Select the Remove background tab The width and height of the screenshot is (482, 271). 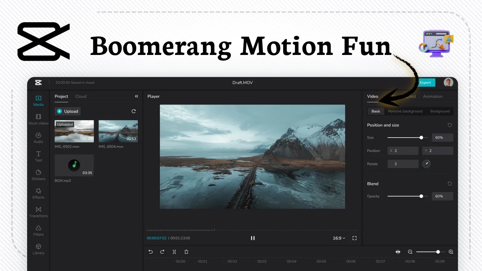(x=405, y=111)
